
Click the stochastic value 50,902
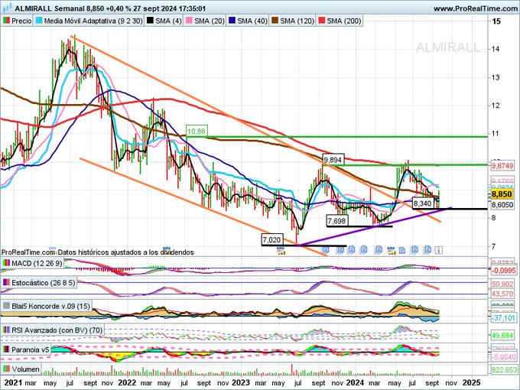click(502, 284)
